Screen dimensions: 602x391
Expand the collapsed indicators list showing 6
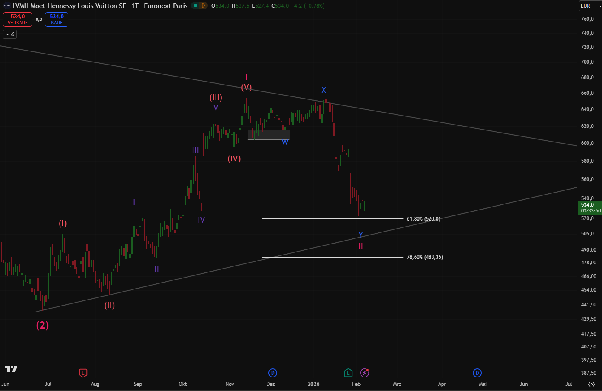coord(10,34)
